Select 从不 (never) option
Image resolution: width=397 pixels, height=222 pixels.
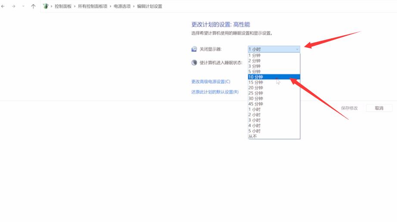point(274,136)
